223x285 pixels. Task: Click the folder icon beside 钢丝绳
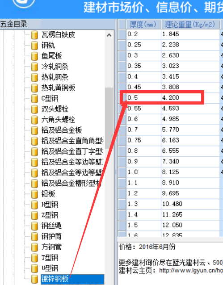[x=34, y=226]
